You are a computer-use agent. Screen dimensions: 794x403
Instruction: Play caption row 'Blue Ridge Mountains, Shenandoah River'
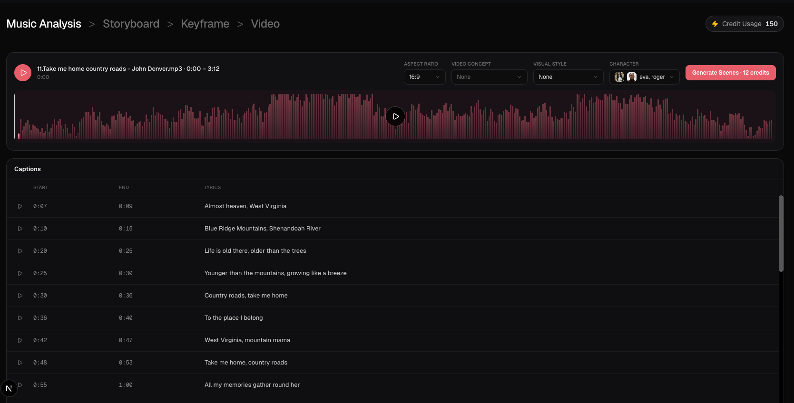pos(20,229)
